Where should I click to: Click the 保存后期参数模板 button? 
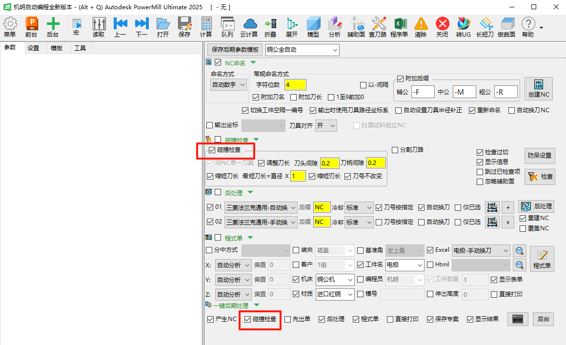pyautogui.click(x=235, y=50)
